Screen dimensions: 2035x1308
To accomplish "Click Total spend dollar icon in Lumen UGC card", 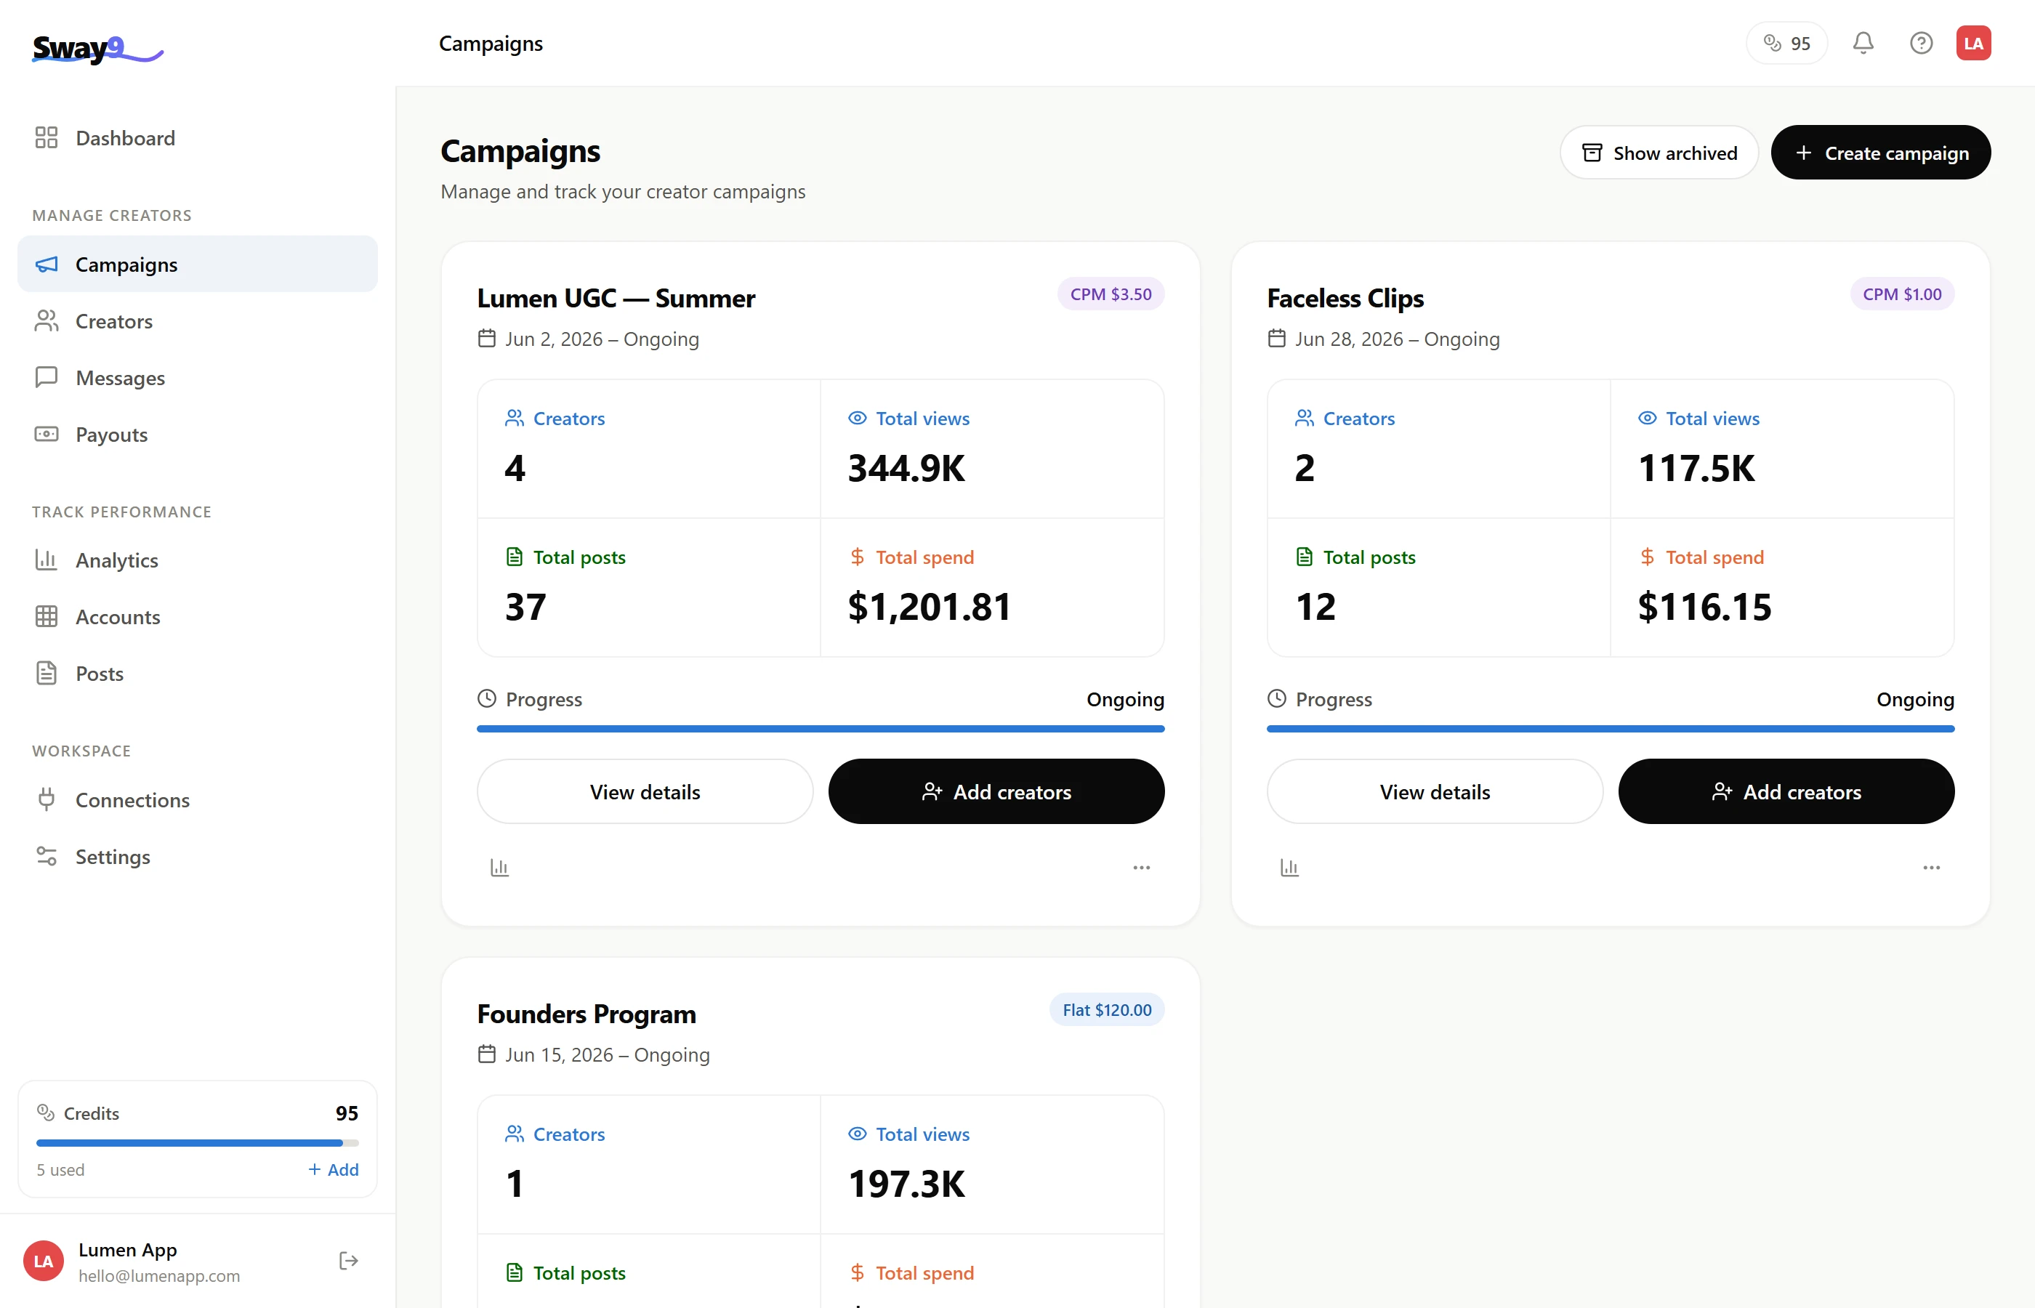I will pos(857,557).
